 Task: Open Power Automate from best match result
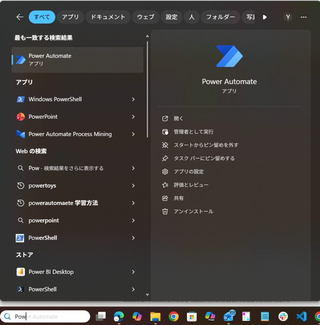pyautogui.click(x=77, y=60)
